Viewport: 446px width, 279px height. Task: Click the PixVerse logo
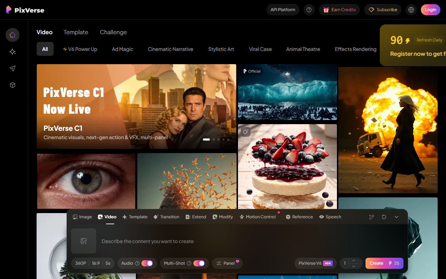click(25, 10)
